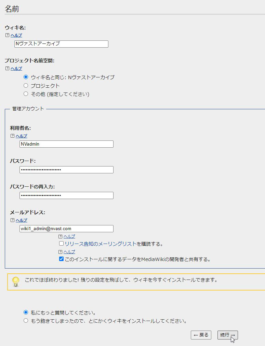The height and width of the screenshot is (346, 265).
Task: Click the help icon under 利用者名
Action: coord(13,136)
